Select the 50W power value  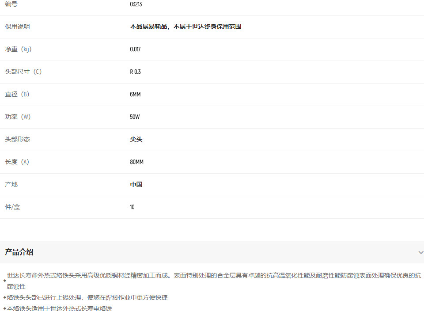[x=135, y=117]
